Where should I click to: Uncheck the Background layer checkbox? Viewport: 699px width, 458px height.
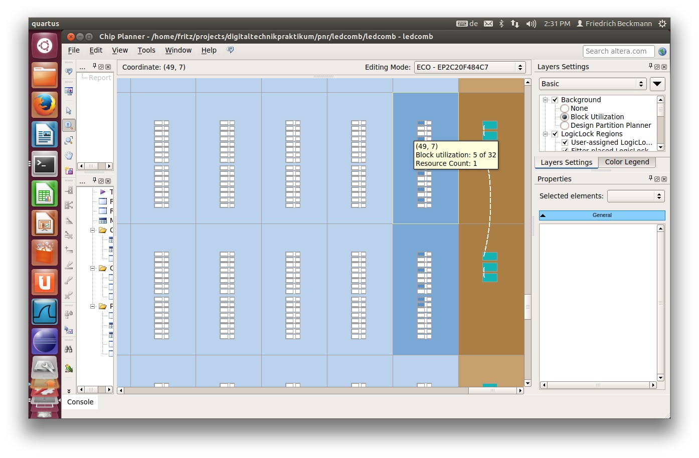555,100
